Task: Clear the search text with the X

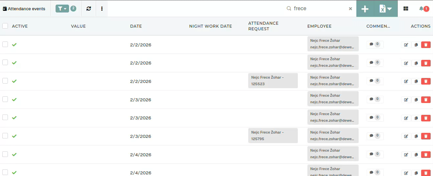Action: [350, 9]
